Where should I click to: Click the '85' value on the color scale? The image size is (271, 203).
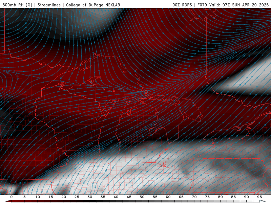coord(233,197)
